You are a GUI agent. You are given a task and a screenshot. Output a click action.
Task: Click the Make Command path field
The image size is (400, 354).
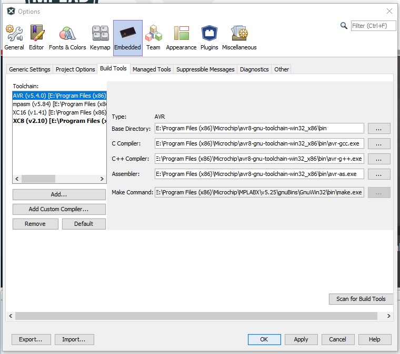(x=259, y=192)
